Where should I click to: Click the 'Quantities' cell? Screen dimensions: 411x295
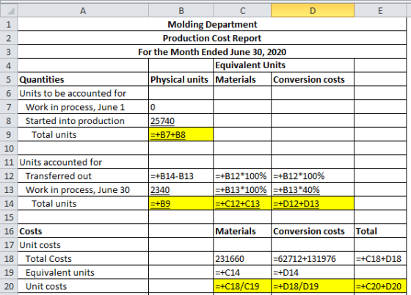click(x=83, y=79)
